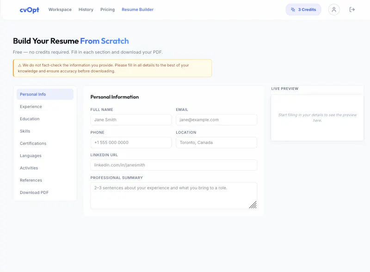Go to the Download PDF section

click(45, 192)
